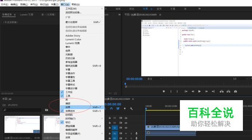The image size is (252, 140).
Task: Select 效果 in the Window menu
Action: [82, 107]
